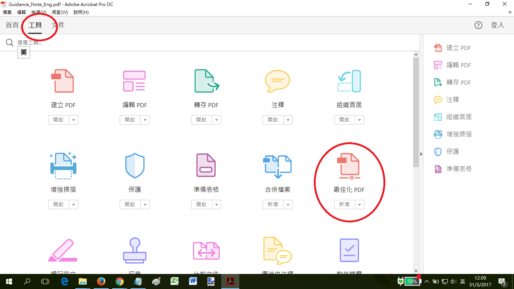The image size is (514, 289).
Task: Click the 合併檔案 tool icon
Action: pyautogui.click(x=277, y=166)
